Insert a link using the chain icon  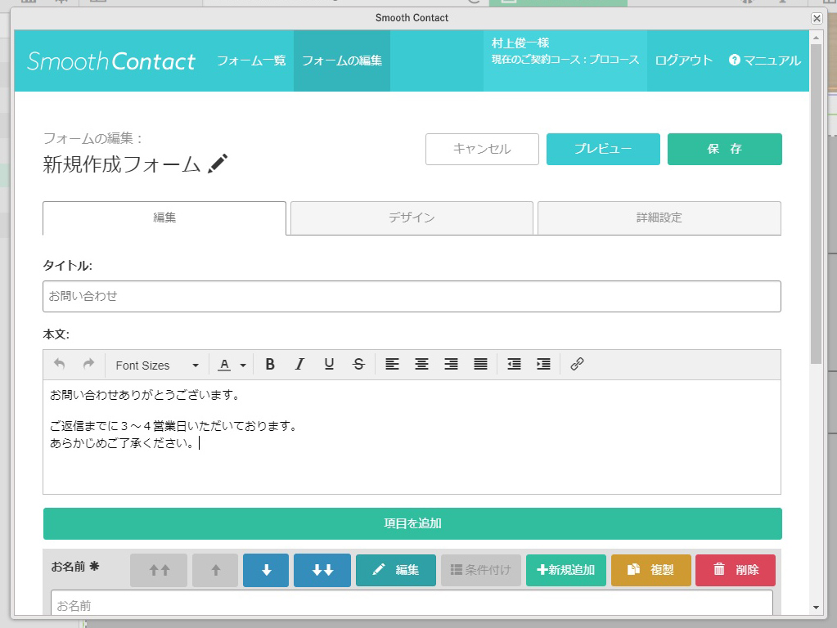[577, 364]
